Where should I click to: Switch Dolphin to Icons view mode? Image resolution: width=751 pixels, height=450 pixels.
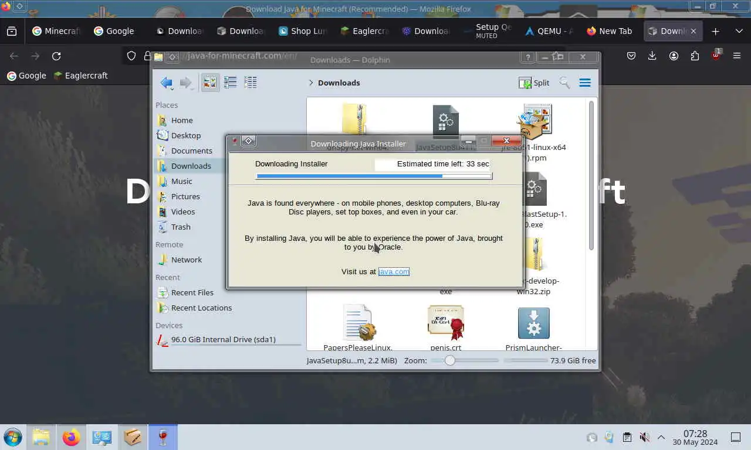[210, 83]
